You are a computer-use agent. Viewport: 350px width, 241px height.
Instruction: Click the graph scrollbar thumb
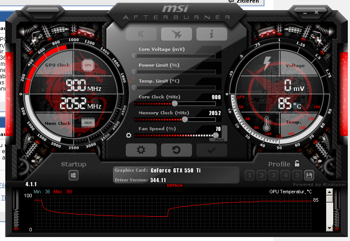[x=329, y=199]
